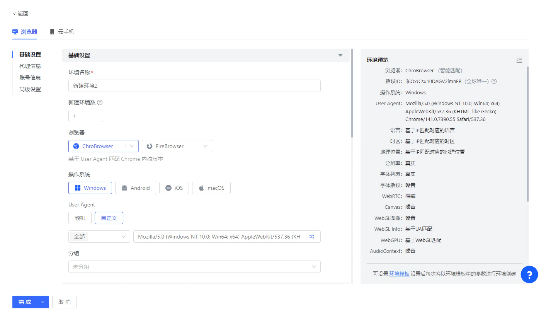Switch to the 云手机 tab
This screenshot has height=317, width=541.
tap(62, 32)
